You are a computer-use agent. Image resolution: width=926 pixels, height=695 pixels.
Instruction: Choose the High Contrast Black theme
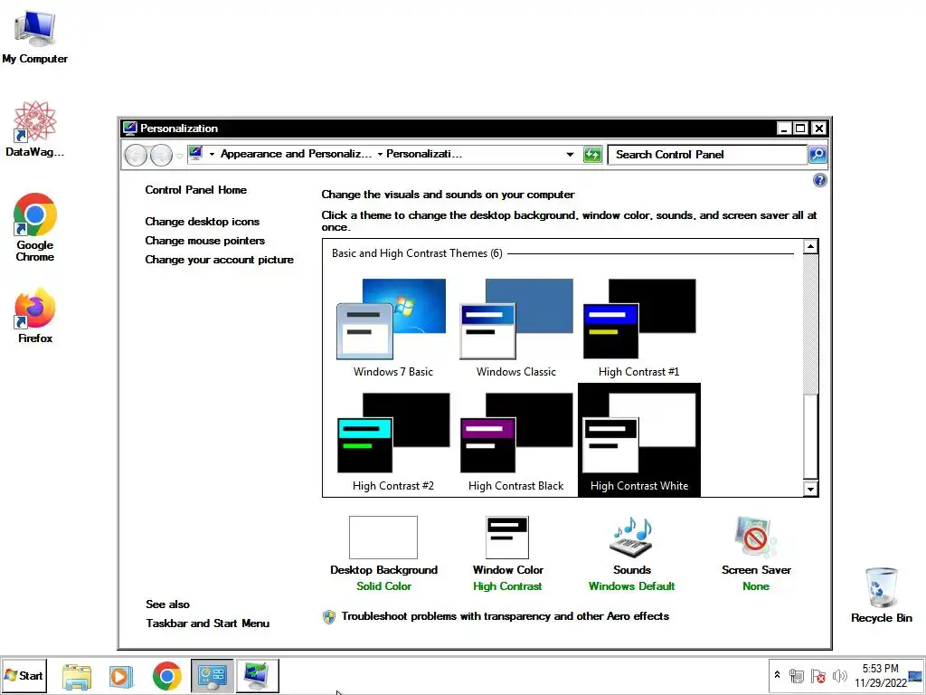(515, 441)
